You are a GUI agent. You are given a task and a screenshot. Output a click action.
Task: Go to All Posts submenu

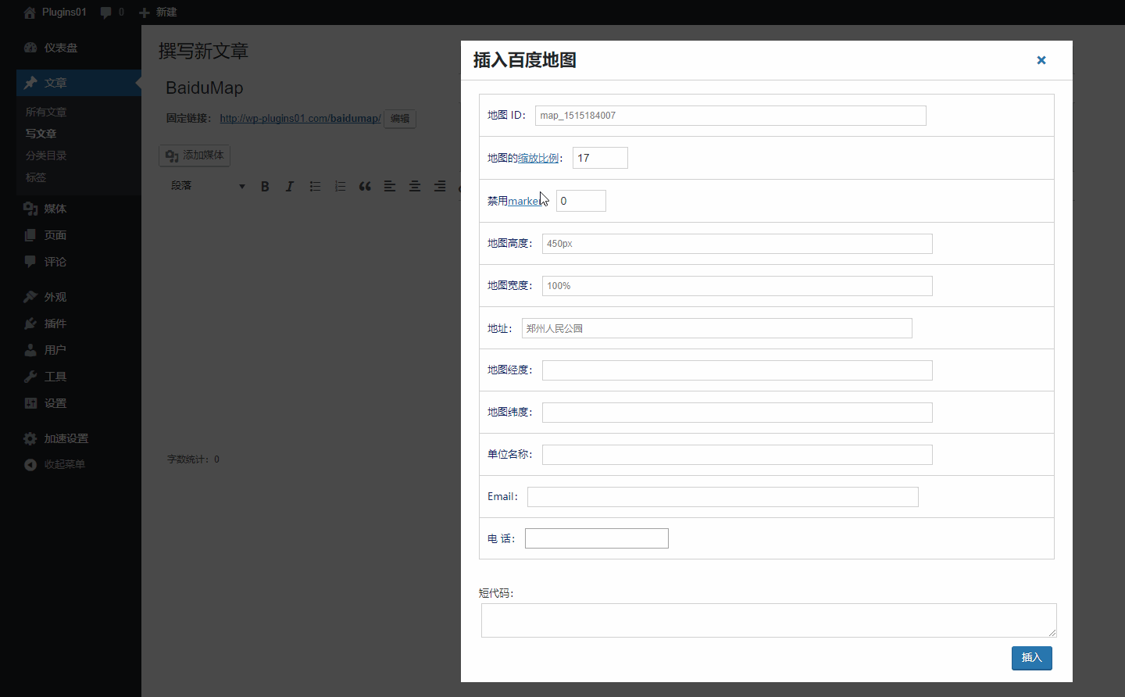click(46, 112)
